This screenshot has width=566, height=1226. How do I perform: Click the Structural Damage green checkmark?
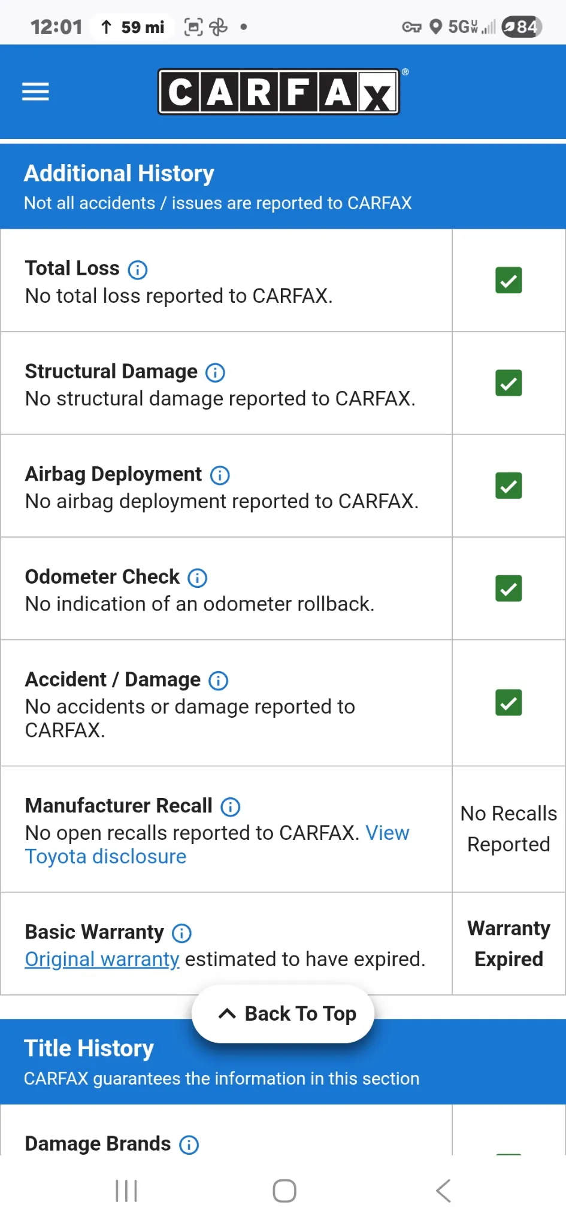click(509, 383)
